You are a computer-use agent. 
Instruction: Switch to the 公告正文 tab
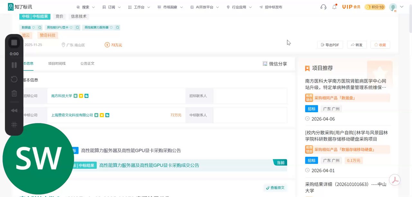pyautogui.click(x=87, y=64)
